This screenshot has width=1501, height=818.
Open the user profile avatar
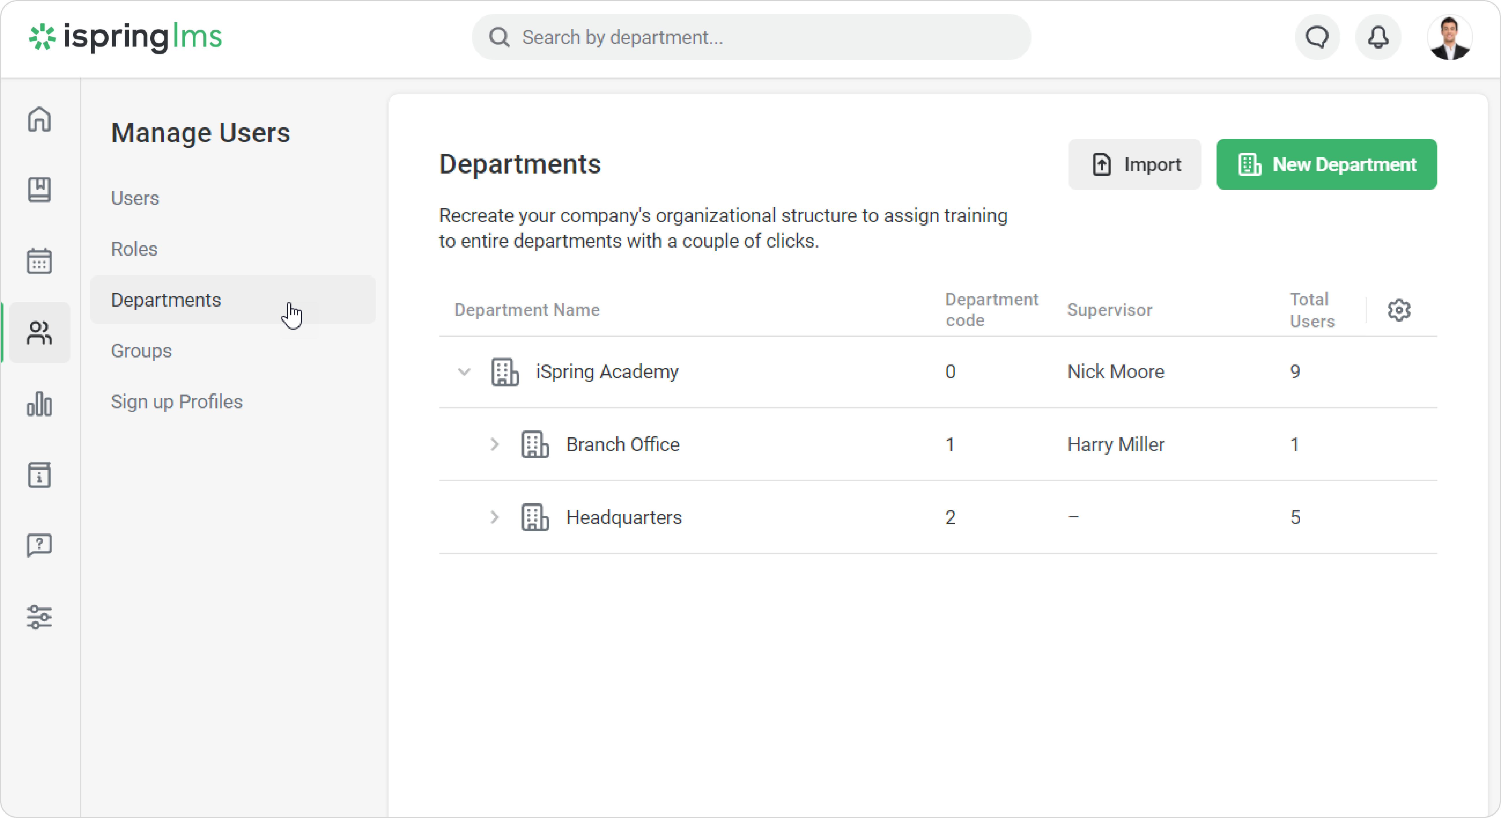point(1449,37)
